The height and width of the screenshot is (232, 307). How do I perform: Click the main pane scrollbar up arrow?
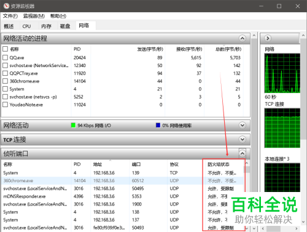254,35
